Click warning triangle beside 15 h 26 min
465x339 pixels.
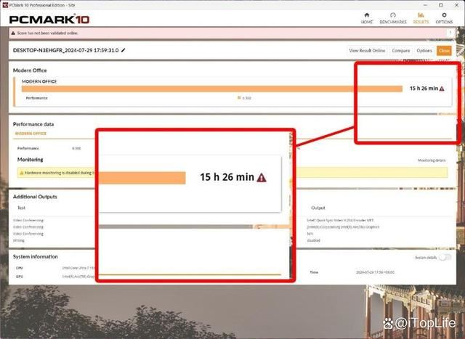(442, 89)
